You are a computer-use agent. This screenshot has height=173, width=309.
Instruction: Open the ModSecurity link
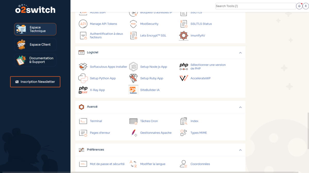tap(149, 24)
